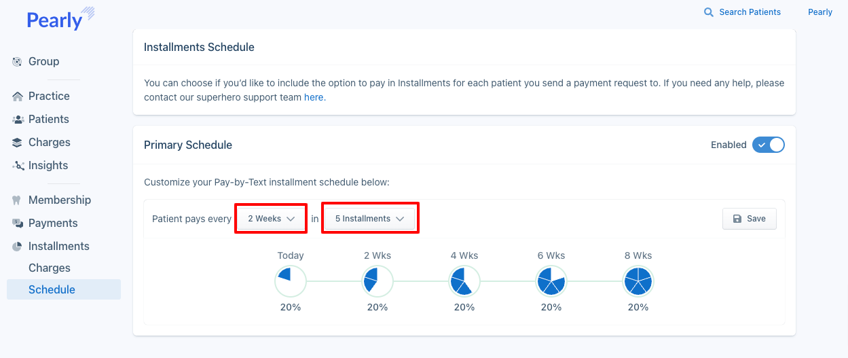Click the Insights graph icon

(17, 166)
